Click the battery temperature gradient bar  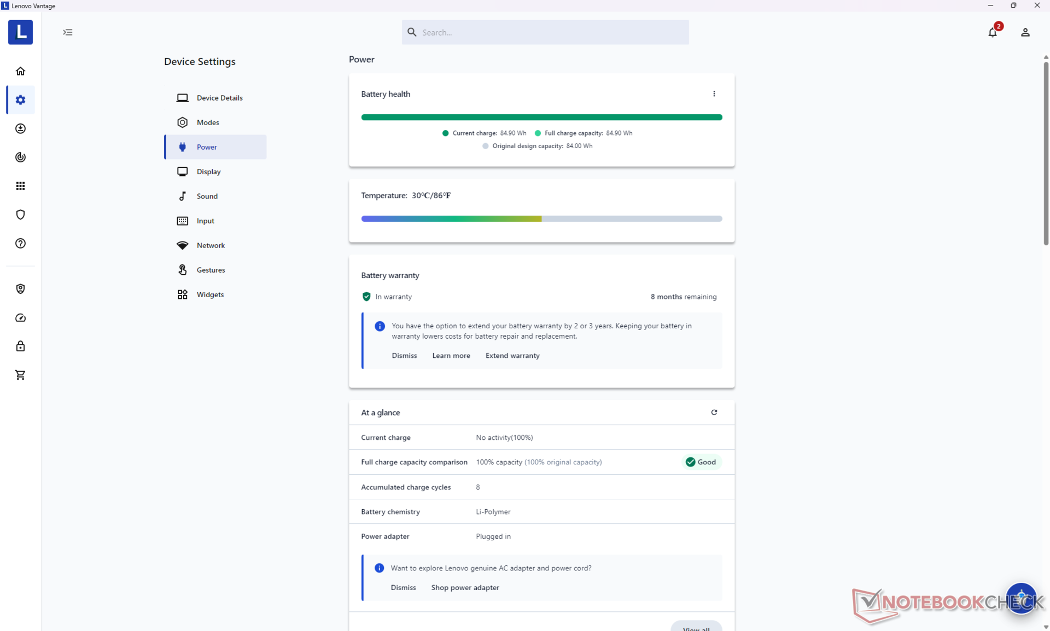pos(541,219)
